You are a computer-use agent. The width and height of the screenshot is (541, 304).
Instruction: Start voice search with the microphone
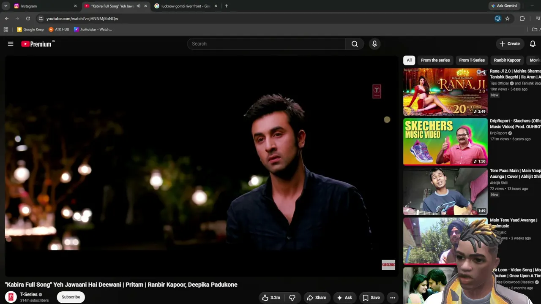pyautogui.click(x=374, y=44)
